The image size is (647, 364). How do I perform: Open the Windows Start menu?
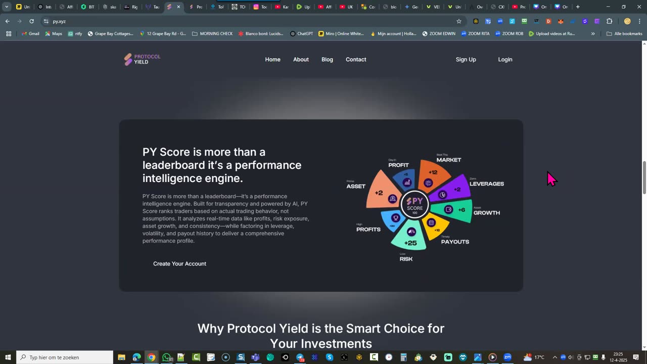click(x=8, y=357)
